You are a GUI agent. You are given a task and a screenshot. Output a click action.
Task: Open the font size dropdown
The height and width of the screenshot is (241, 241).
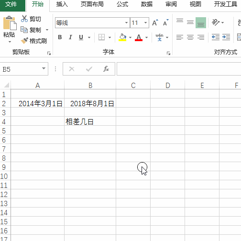point(145,22)
